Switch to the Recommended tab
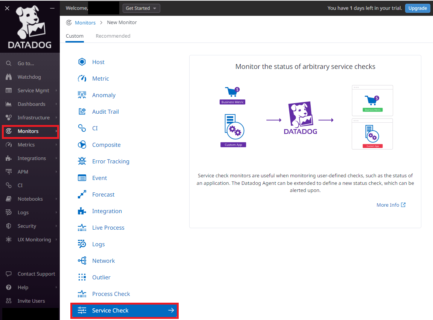Viewport: 433px width, 320px height. (113, 36)
